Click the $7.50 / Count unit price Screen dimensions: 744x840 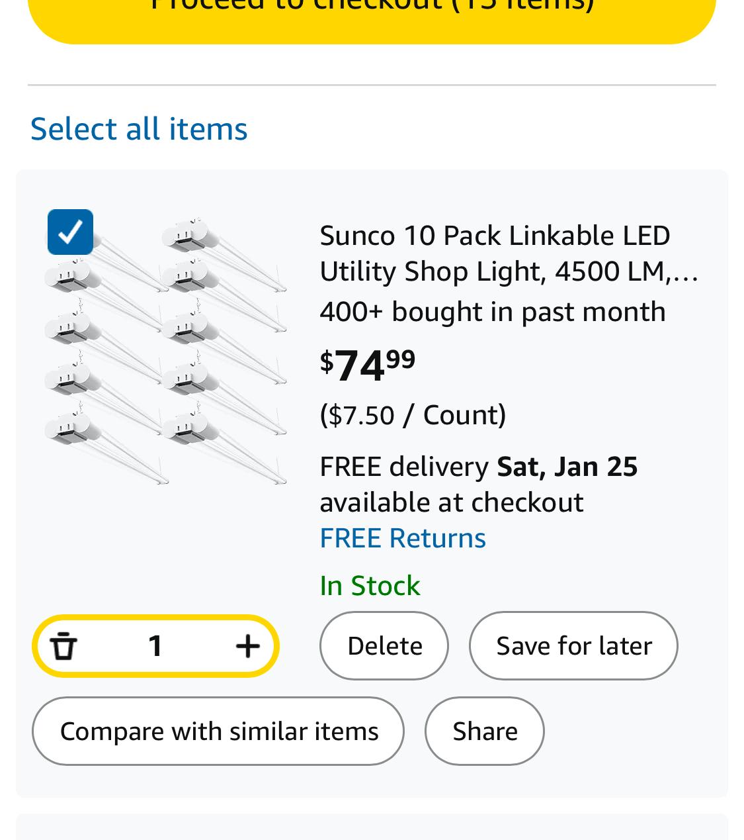(x=413, y=415)
